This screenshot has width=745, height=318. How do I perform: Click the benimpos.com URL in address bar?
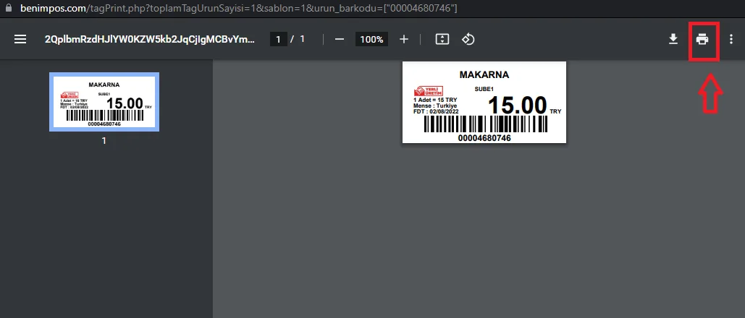click(x=238, y=8)
